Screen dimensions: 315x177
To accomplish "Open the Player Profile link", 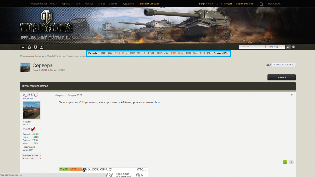I will coord(31,155).
